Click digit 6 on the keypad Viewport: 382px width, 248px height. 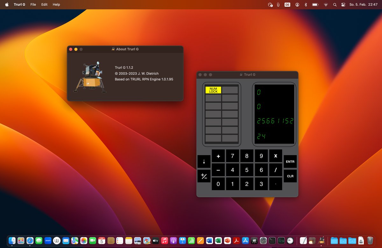pyautogui.click(x=261, y=170)
